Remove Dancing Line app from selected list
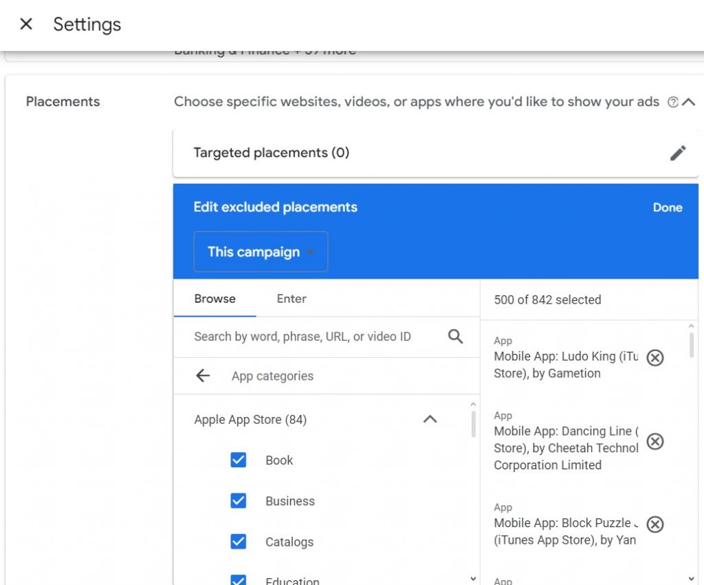The image size is (704, 585). pyautogui.click(x=655, y=441)
